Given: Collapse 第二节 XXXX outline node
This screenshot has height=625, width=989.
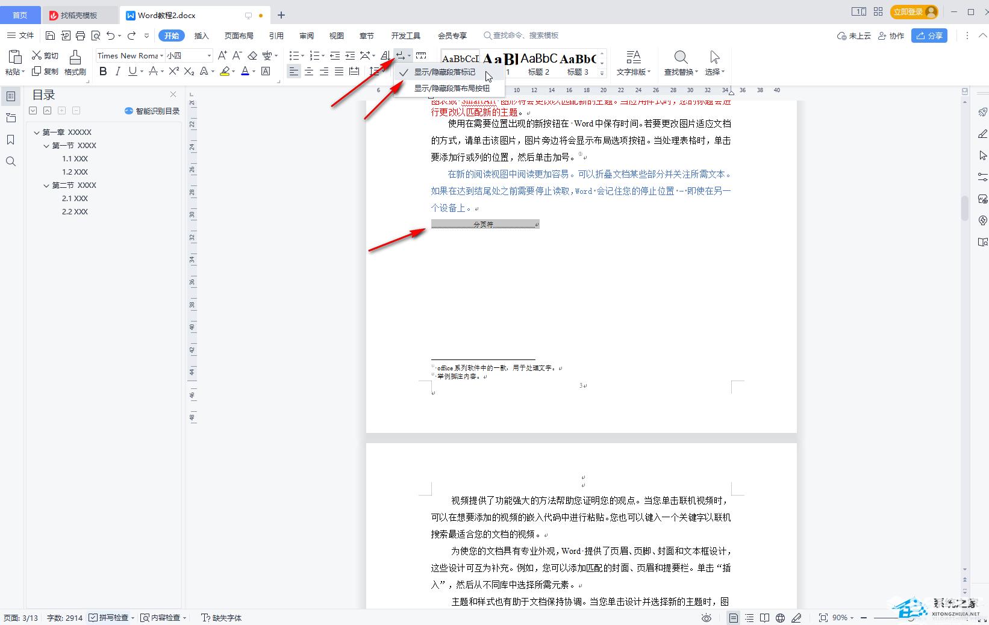Looking at the screenshot, I should click(x=46, y=185).
